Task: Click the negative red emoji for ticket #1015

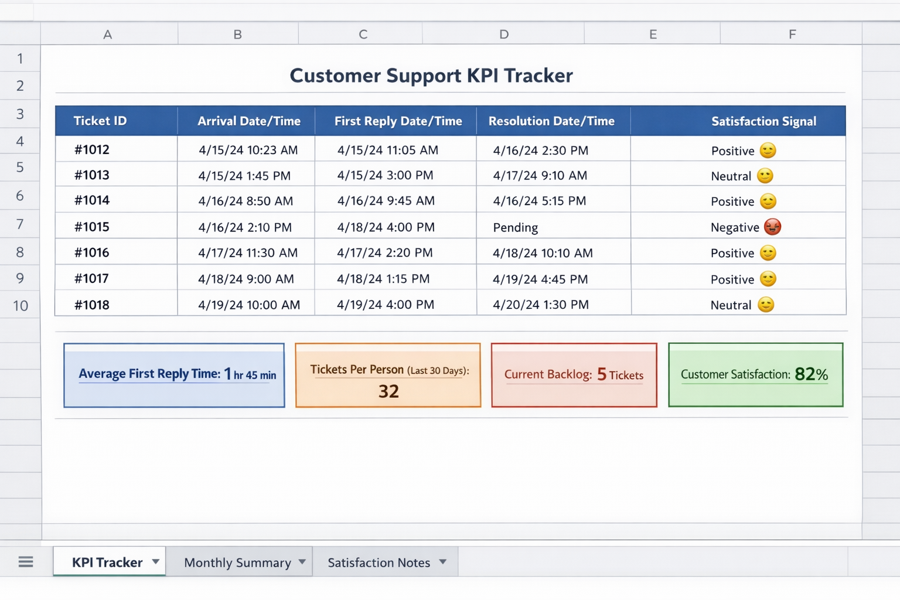Action: [x=773, y=226]
